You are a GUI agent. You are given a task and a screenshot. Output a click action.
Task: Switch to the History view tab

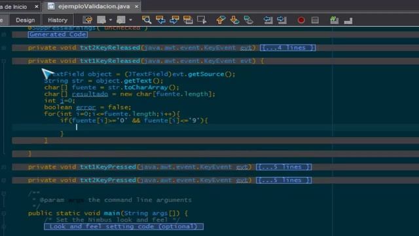click(58, 20)
